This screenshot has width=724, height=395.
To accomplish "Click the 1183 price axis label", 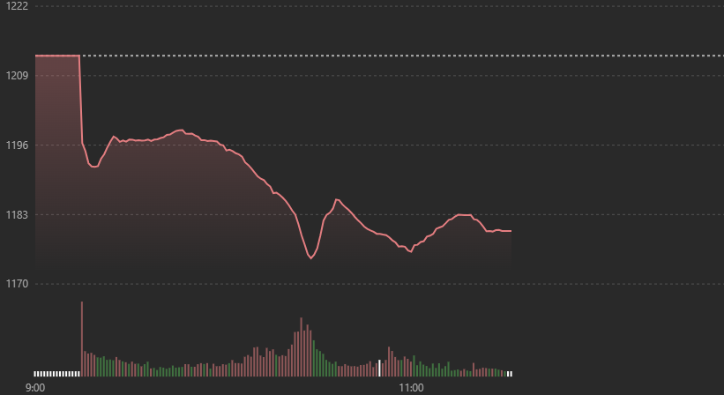I will click(x=17, y=215).
